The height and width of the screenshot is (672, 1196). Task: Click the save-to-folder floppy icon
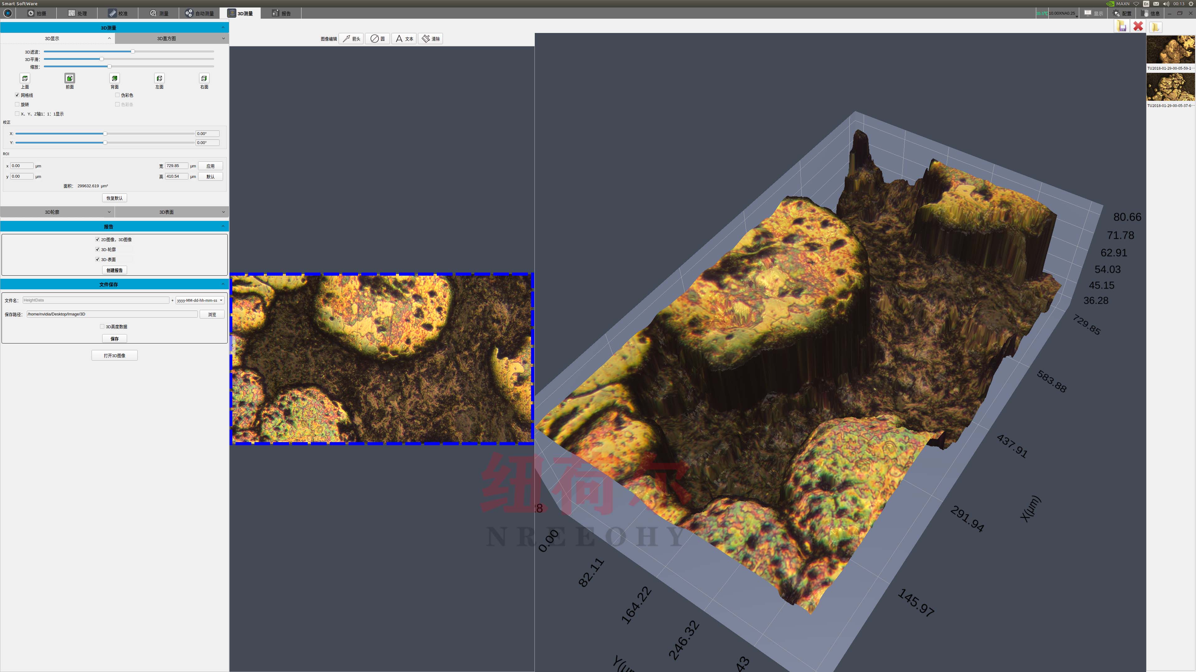coord(1122,26)
